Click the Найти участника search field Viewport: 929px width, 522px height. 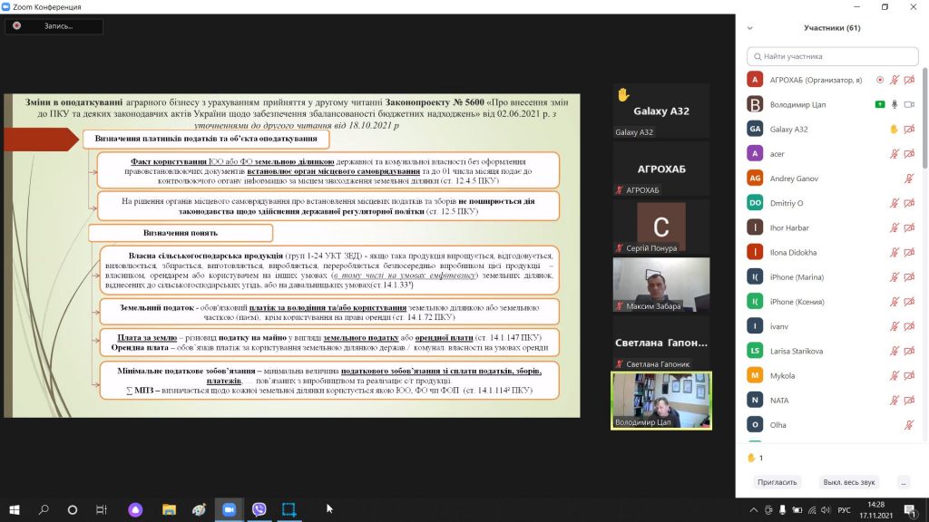[x=833, y=56]
